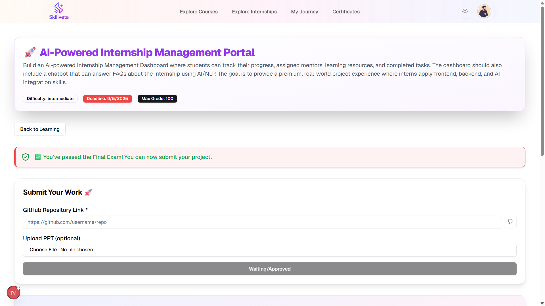545x306 pixels.
Task: Click the red N floating badge
Action: [13, 293]
